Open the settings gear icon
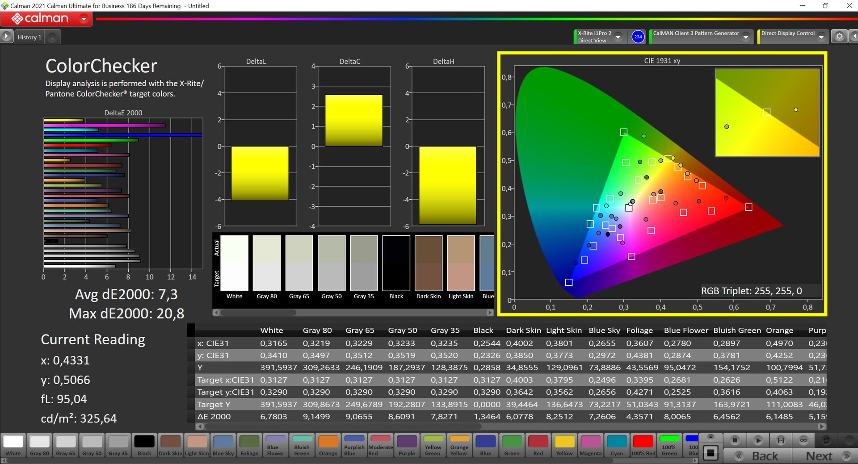The width and height of the screenshot is (858, 464). [839, 37]
